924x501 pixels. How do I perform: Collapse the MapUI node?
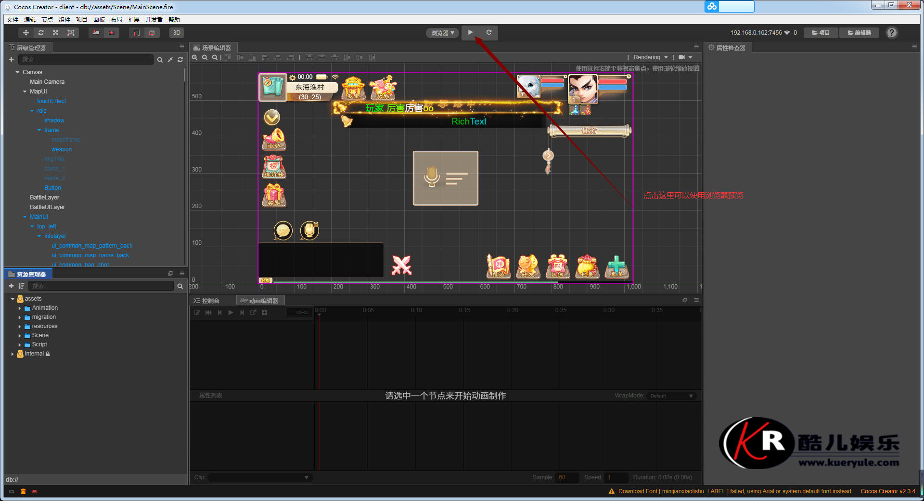pyautogui.click(x=25, y=92)
